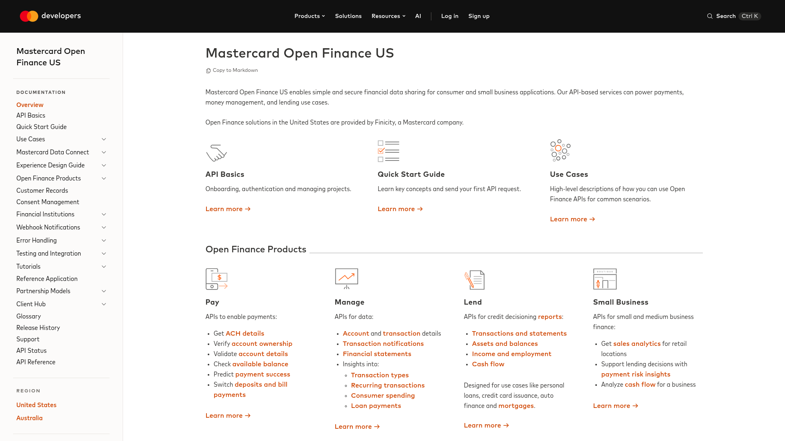Click the Copy to Markdown icon

pyautogui.click(x=208, y=71)
